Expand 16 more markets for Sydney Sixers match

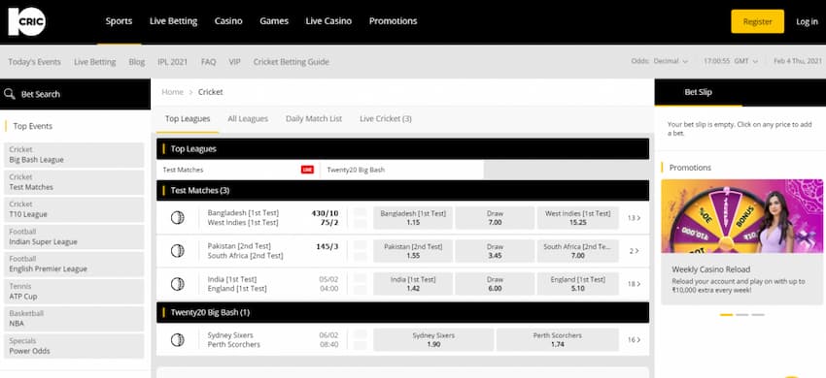tap(634, 339)
